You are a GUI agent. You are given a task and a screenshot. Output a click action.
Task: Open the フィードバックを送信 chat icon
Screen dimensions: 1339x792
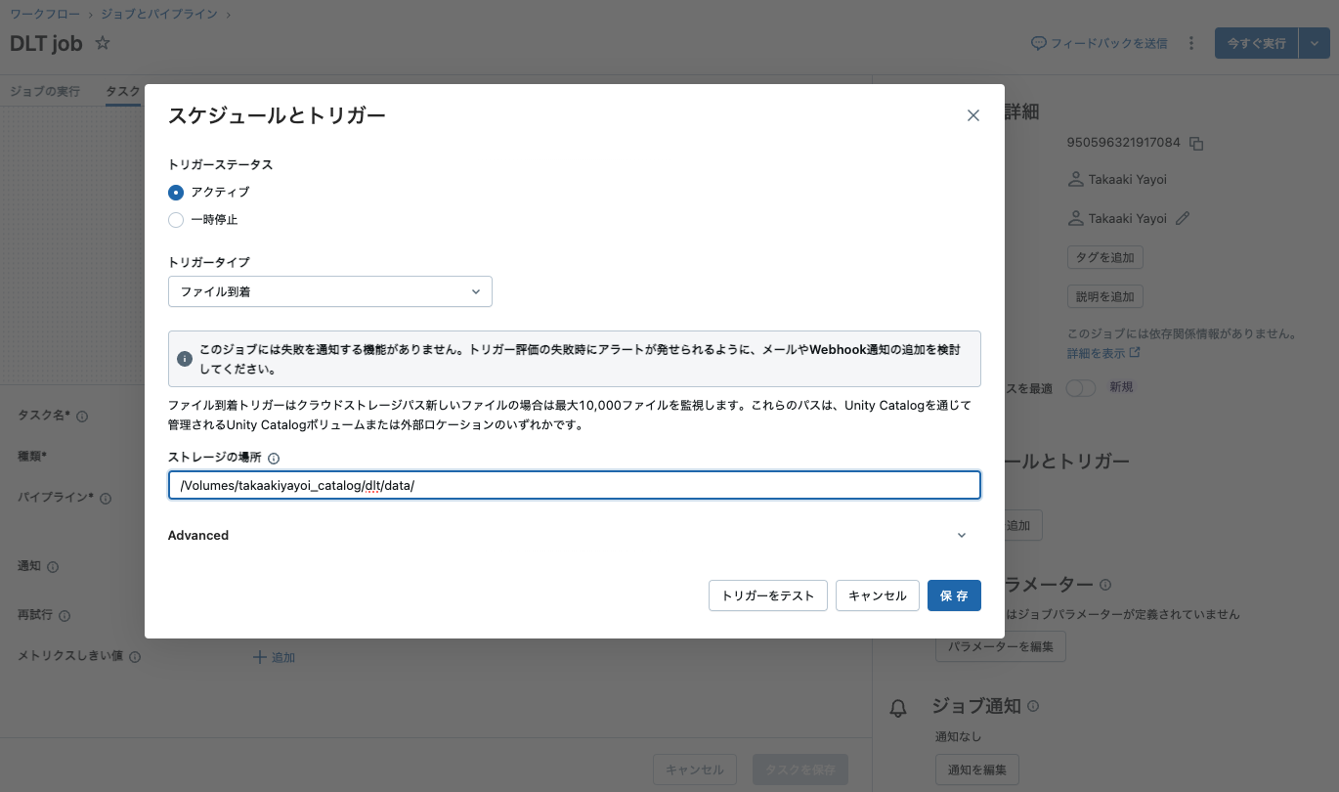point(1038,42)
